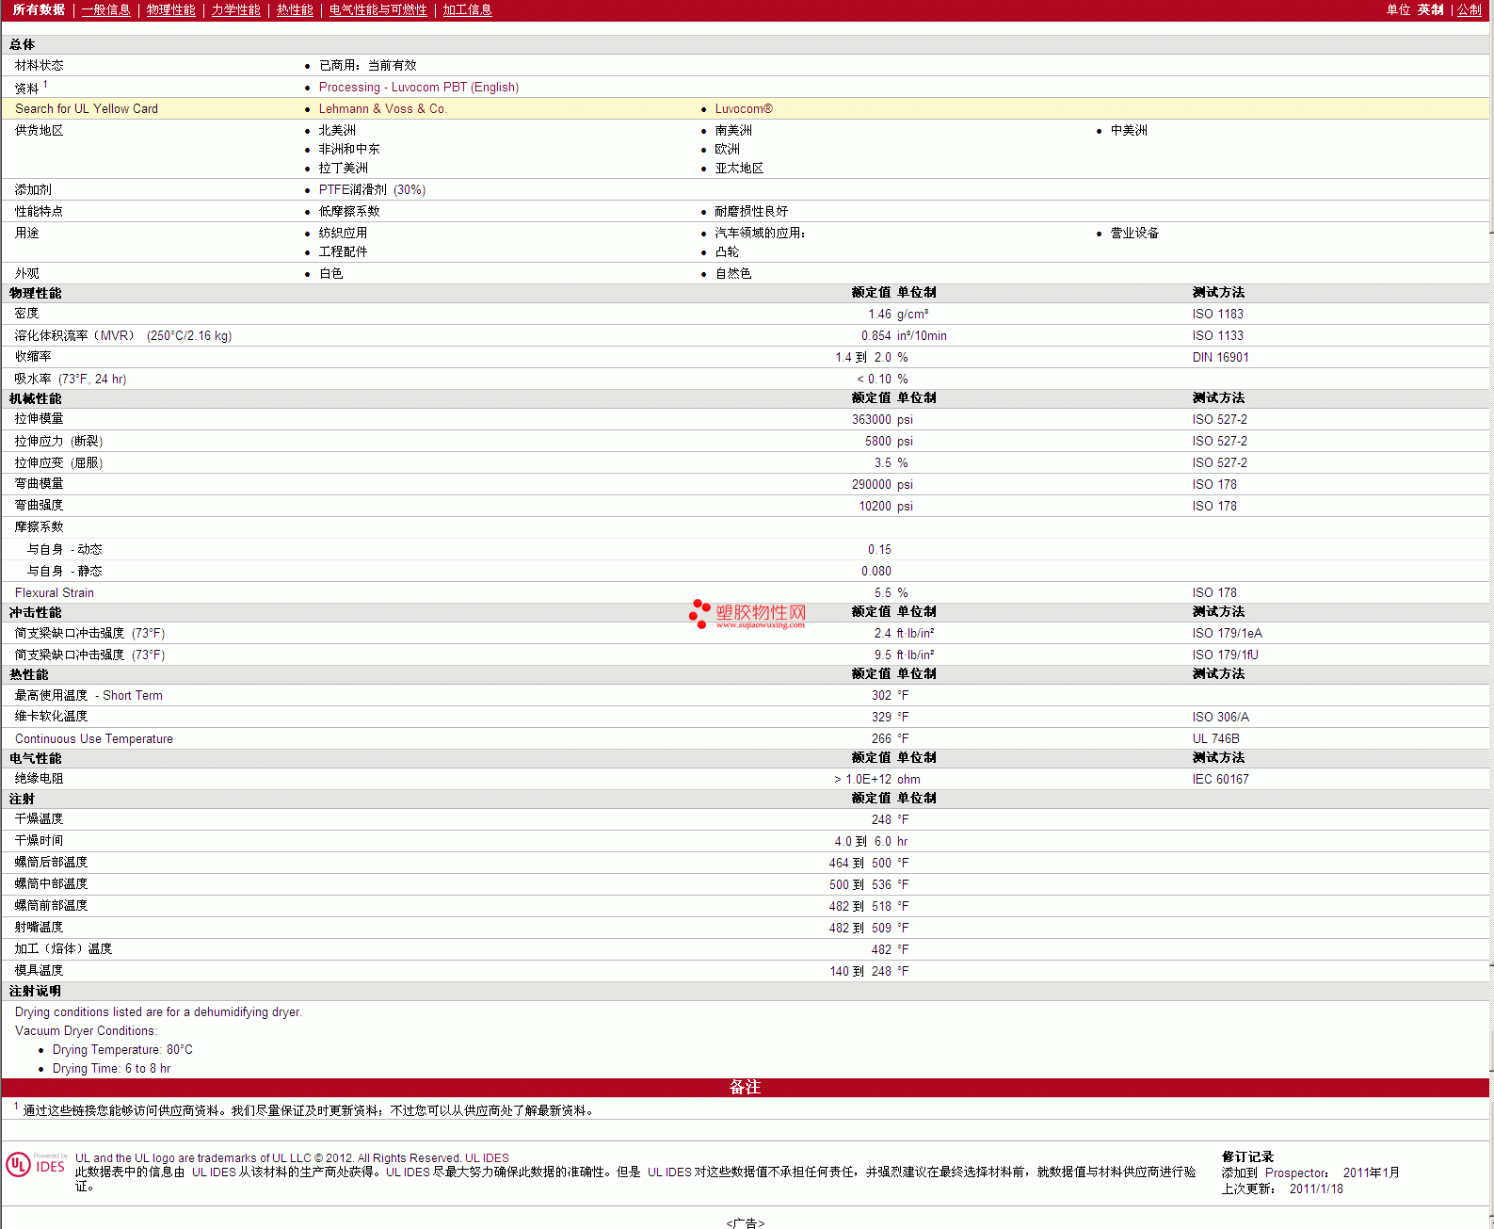Open the DIN 16901 test method link
Image resolution: width=1494 pixels, height=1229 pixels.
click(x=1220, y=358)
